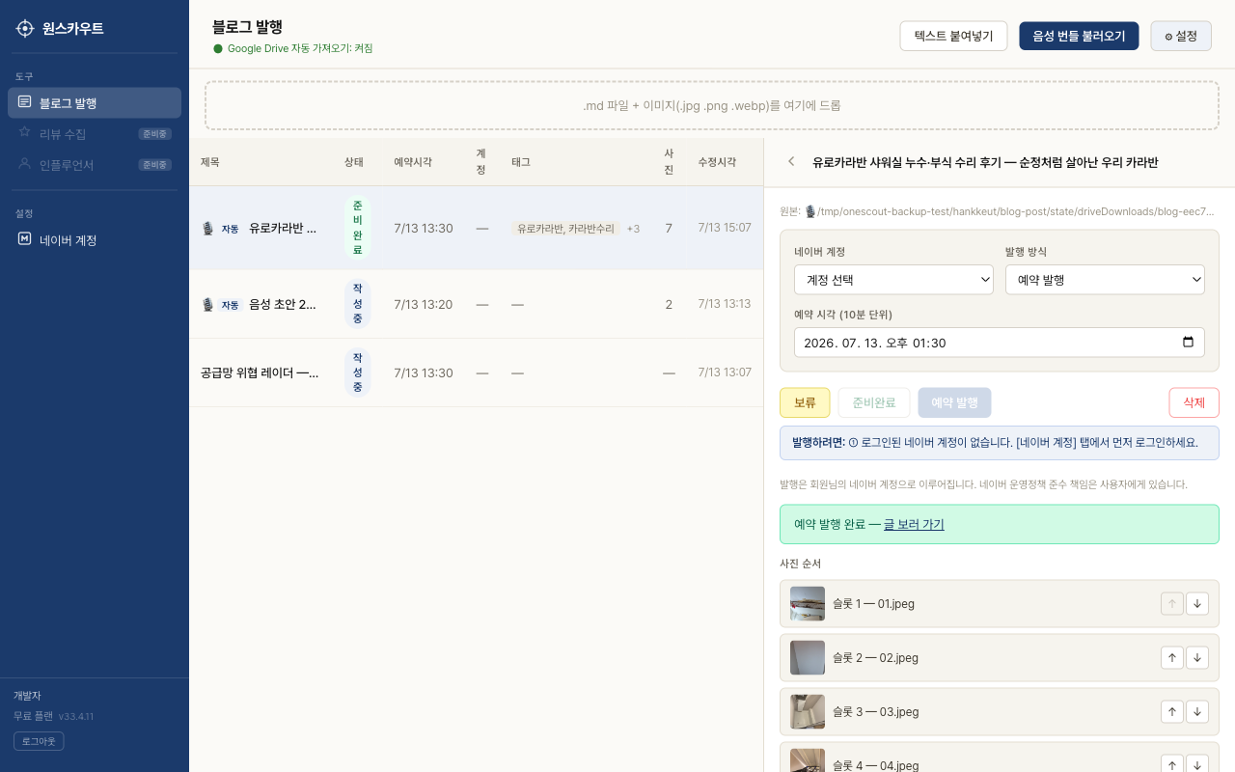
Task: Click the 로그아웃 button
Action: pos(39,741)
